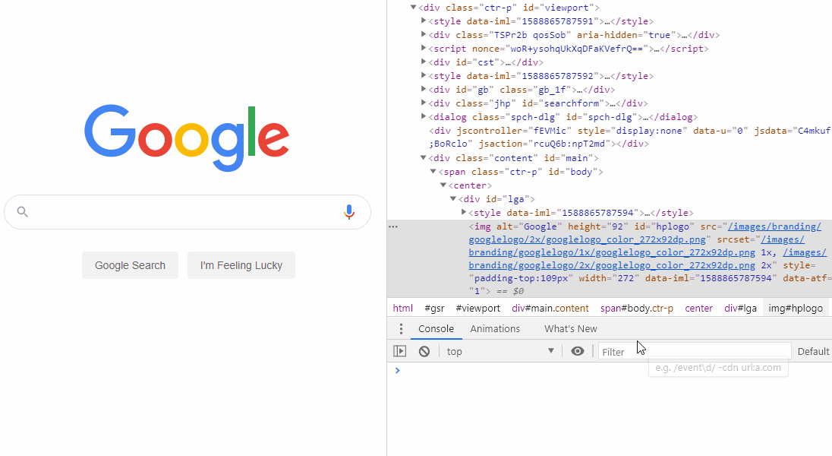This screenshot has height=456, width=832.
Task: Expand the div id="gb" node
Action: pyautogui.click(x=424, y=89)
